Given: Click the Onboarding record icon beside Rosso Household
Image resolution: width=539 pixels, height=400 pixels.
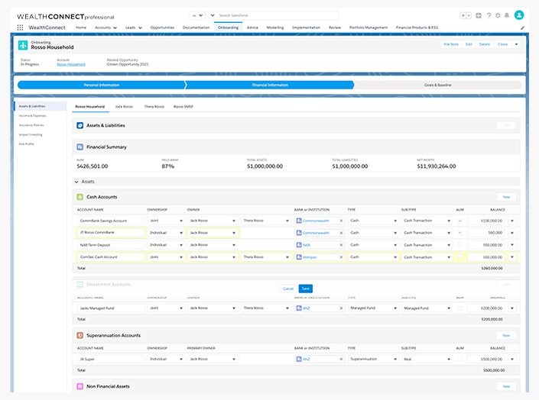Looking at the screenshot, I should [23, 45].
